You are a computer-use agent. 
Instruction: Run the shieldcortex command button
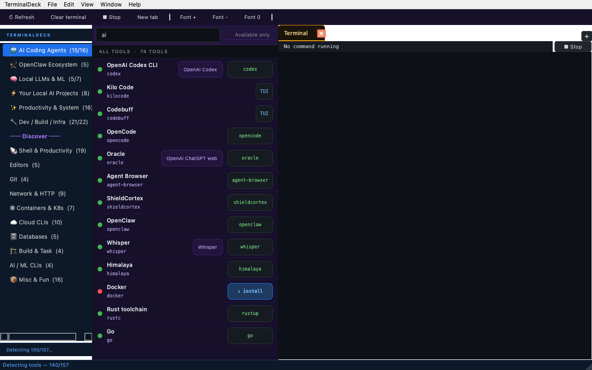[250, 203]
